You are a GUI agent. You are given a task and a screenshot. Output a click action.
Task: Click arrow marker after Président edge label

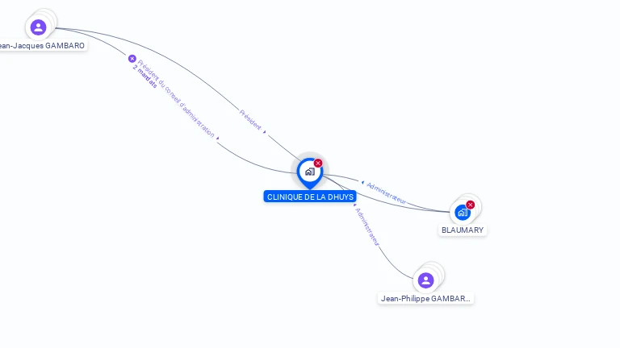265,132
